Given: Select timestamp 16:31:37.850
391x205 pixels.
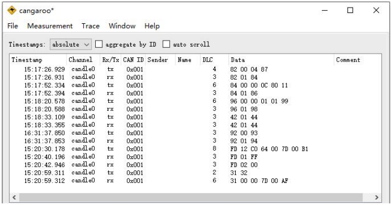Looking at the screenshot, I should tap(44, 133).
